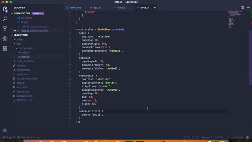
Task: Open the editor More Actions ellipsis
Action: (248, 7)
